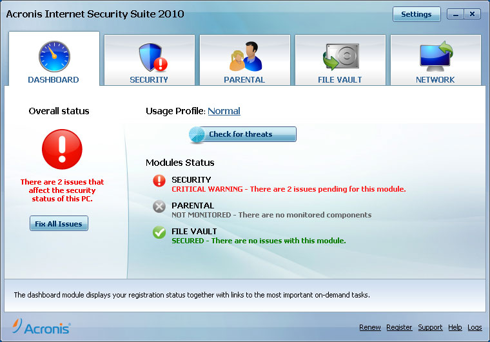This screenshot has width=490, height=342.
Task: Click the green checkmark icon beside FILE VAULT
Action: 159,232
